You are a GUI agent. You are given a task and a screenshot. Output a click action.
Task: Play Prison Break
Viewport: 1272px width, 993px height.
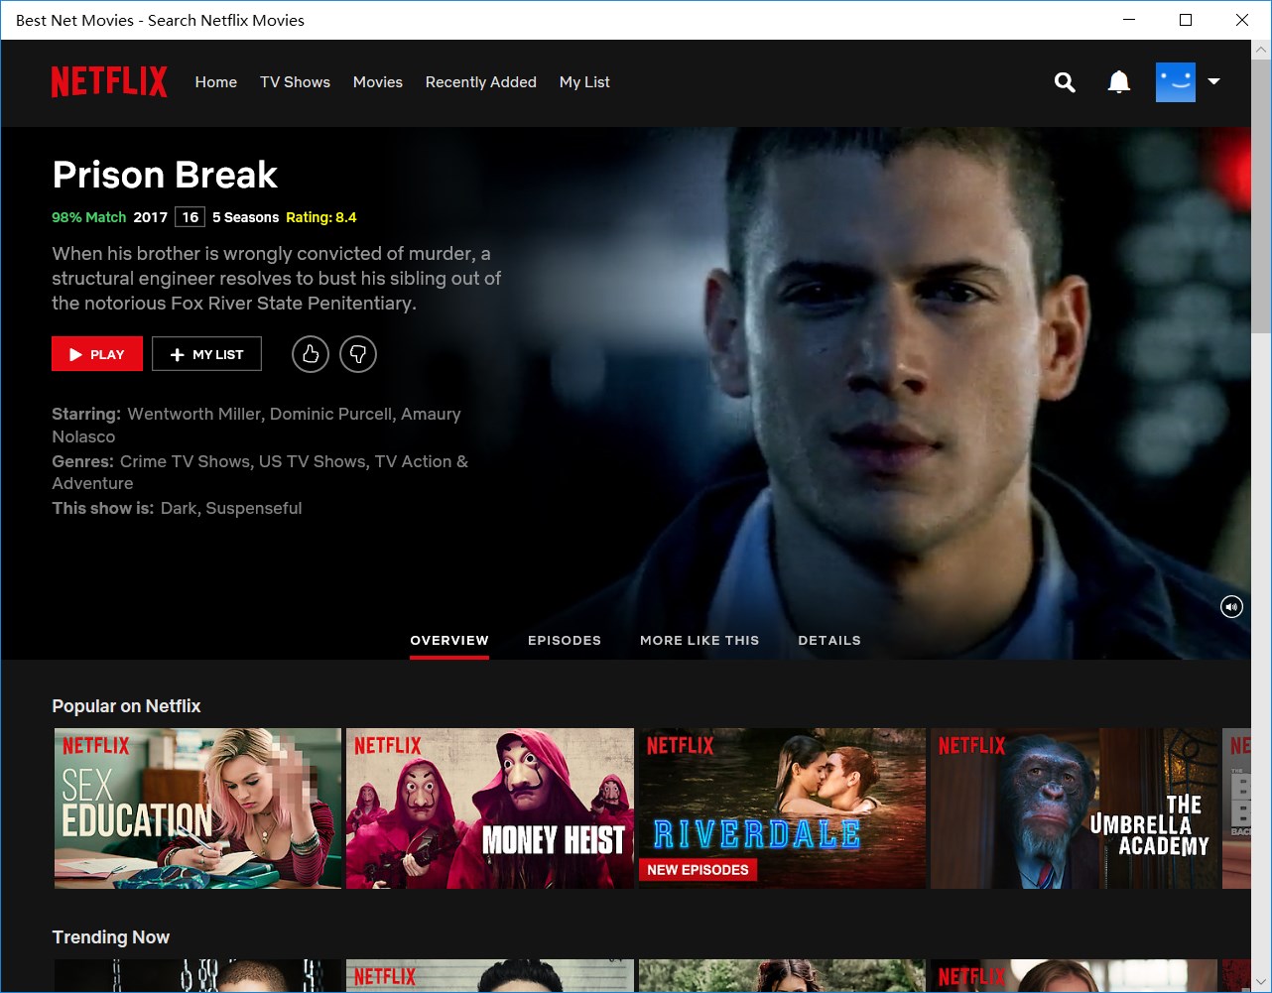97,354
